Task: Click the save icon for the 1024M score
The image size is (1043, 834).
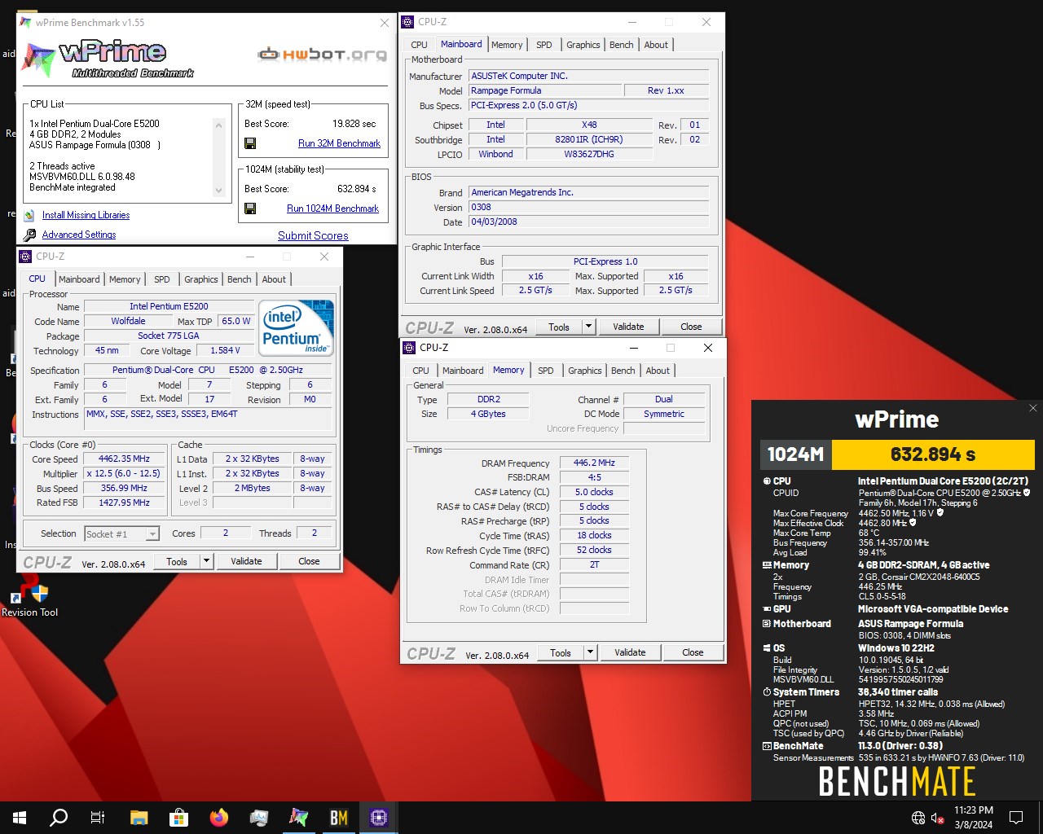Action: point(250,208)
